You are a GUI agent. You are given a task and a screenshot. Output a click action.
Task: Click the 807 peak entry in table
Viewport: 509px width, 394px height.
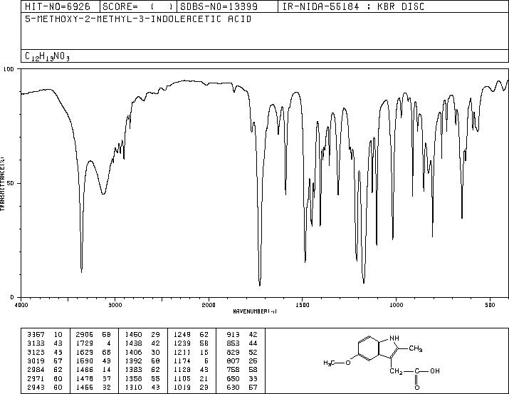click(x=242, y=361)
